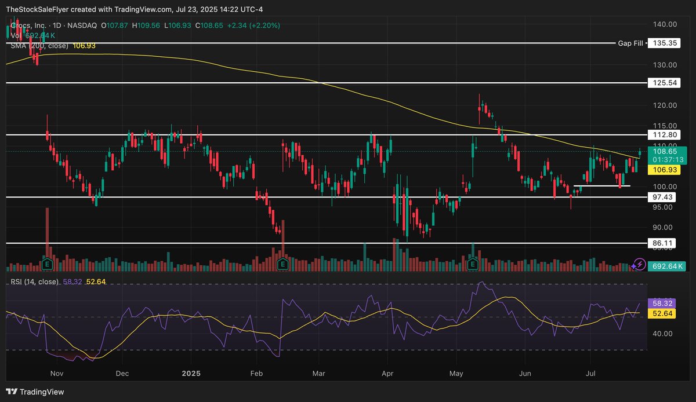Click the Jul label on time axis
The image size is (696, 402).
(591, 374)
